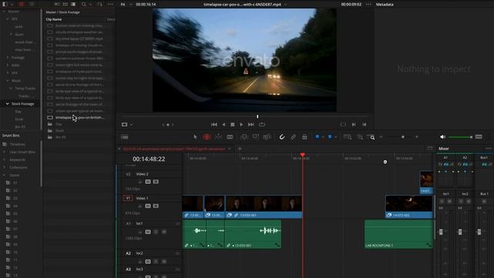Activate the red Trim Edit Mode tool

[207, 137]
